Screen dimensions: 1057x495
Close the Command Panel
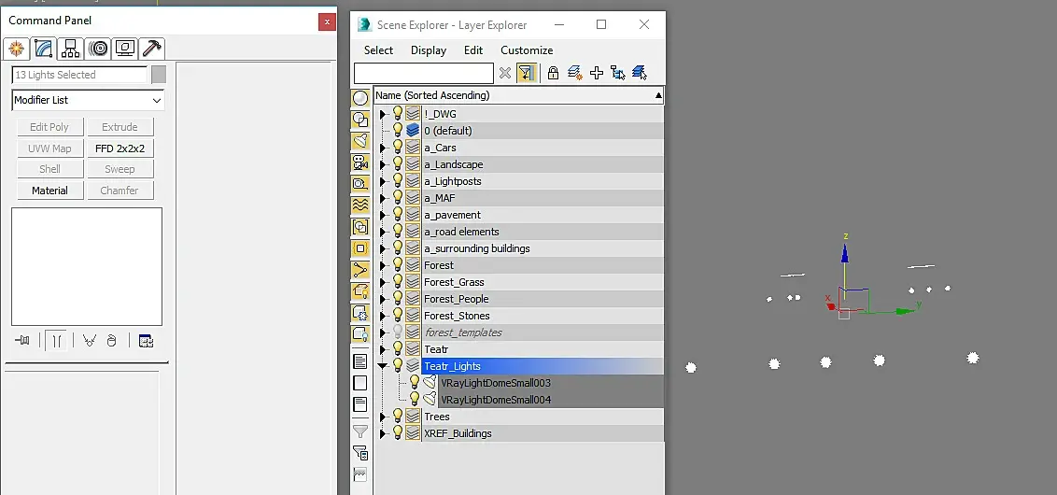[327, 21]
